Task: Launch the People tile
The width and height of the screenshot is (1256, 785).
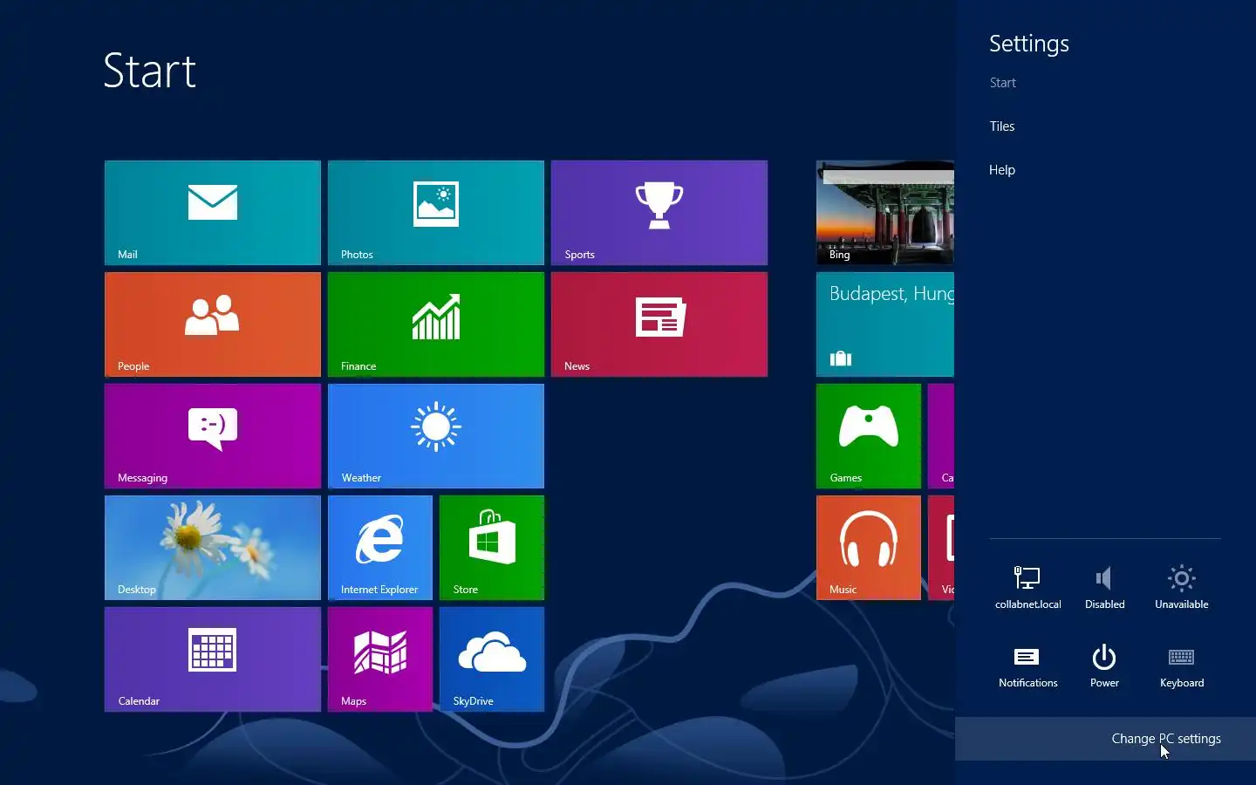Action: [x=213, y=324]
